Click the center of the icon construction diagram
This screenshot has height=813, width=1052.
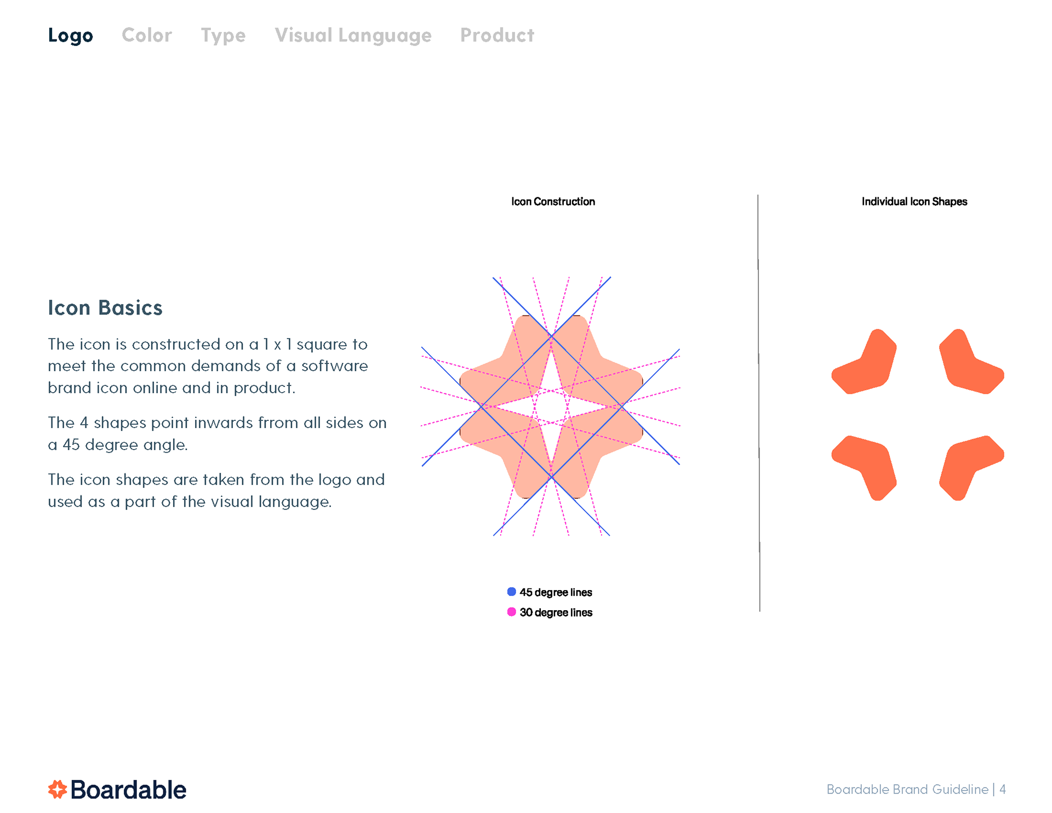click(x=551, y=406)
